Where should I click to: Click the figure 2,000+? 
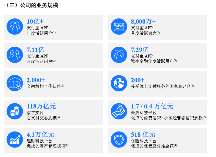tap(36, 80)
